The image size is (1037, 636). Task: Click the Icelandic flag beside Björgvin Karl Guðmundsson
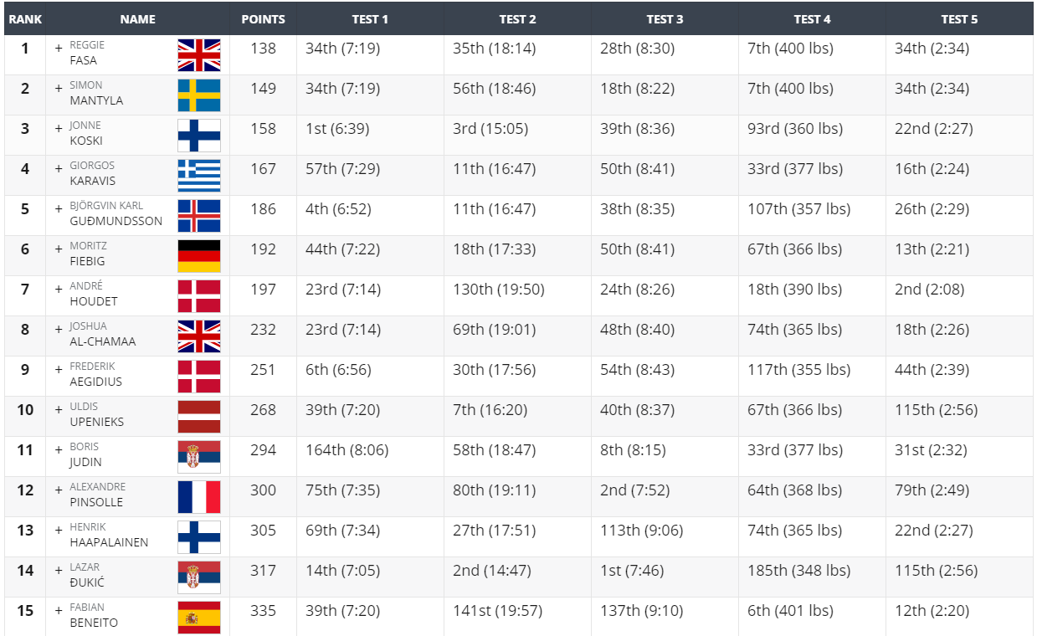[x=199, y=216]
